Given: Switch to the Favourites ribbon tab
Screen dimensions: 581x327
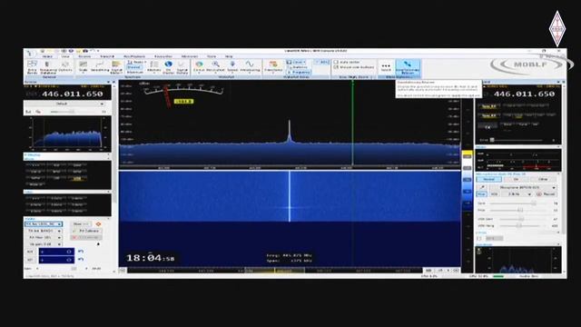Looking at the screenshot, I should tap(163, 56).
